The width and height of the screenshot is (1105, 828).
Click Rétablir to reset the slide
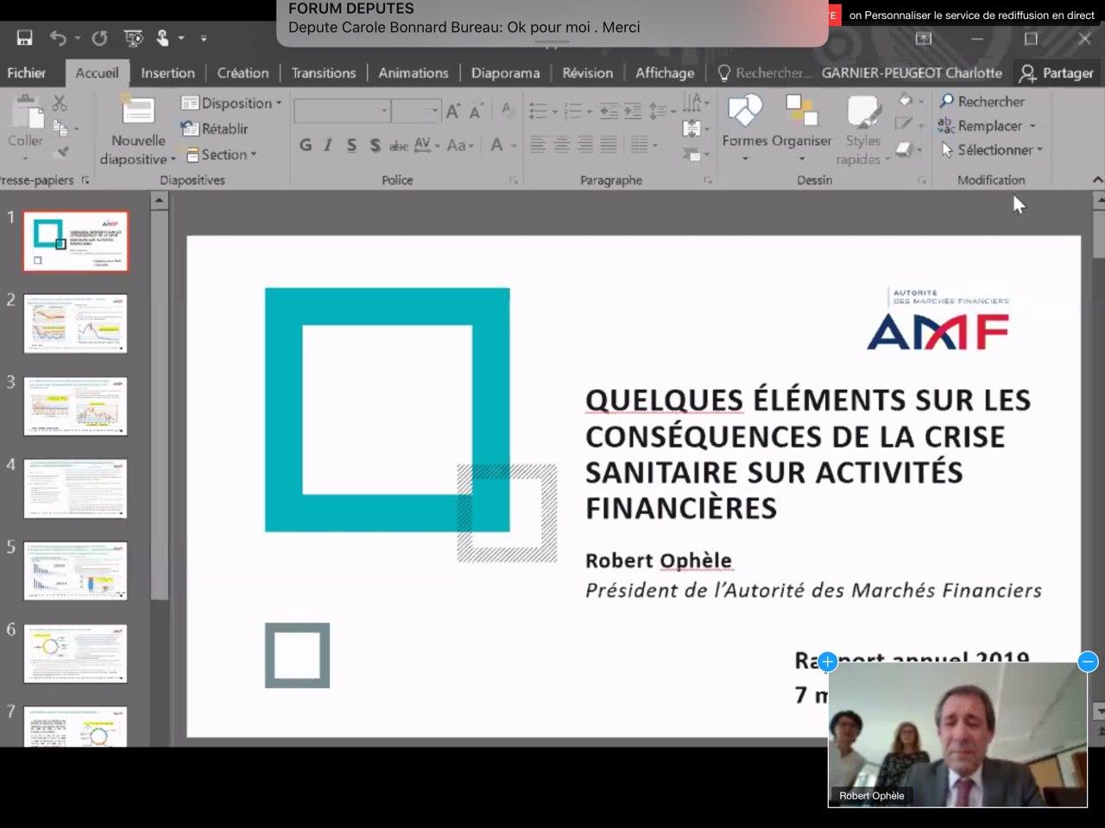[215, 129]
